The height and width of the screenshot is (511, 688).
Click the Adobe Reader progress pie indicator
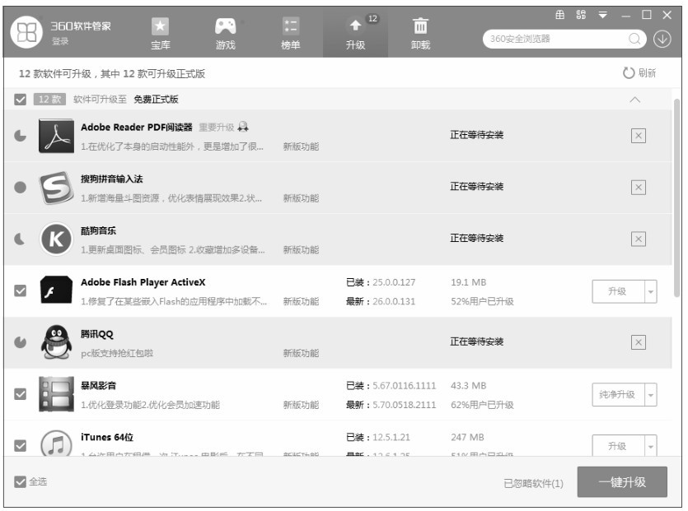tap(20, 136)
